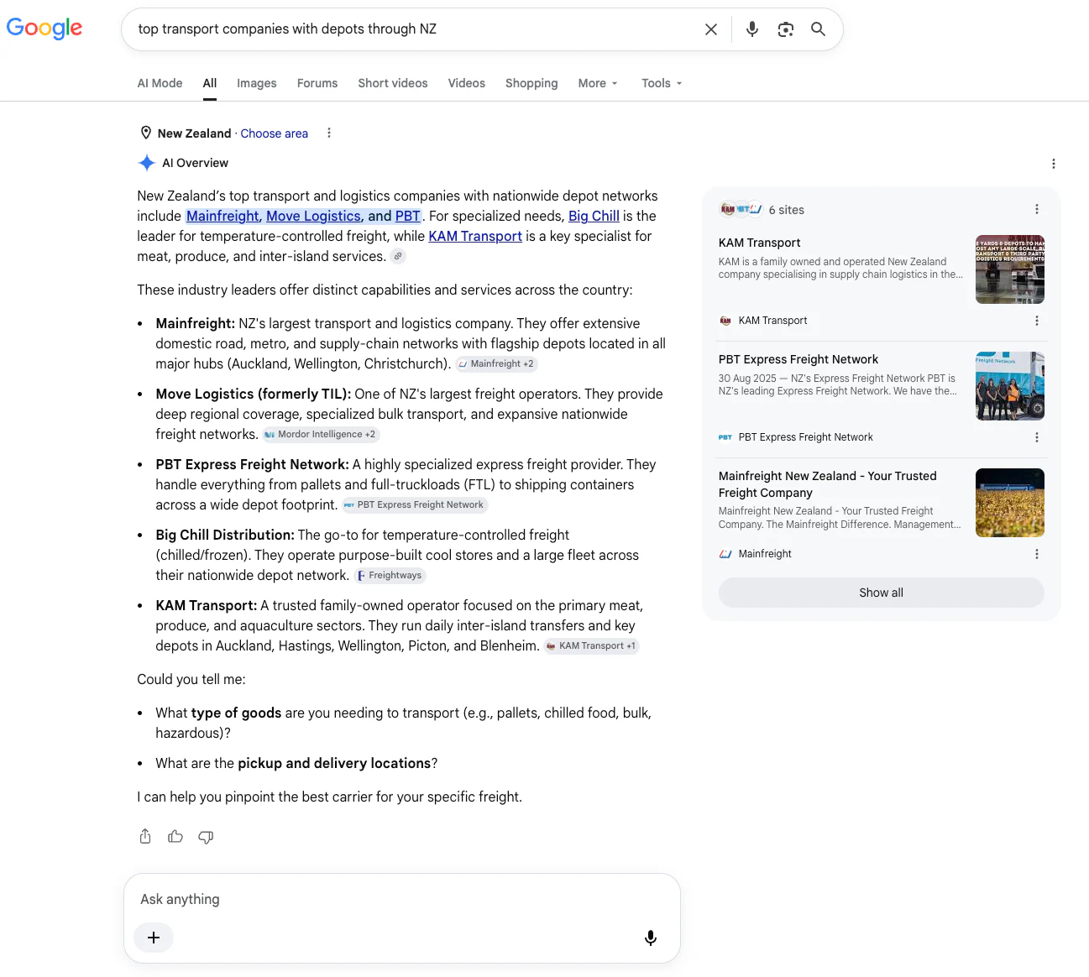Click the Mainfreight +2 source chip
This screenshot has width=1089, height=977.
click(496, 363)
